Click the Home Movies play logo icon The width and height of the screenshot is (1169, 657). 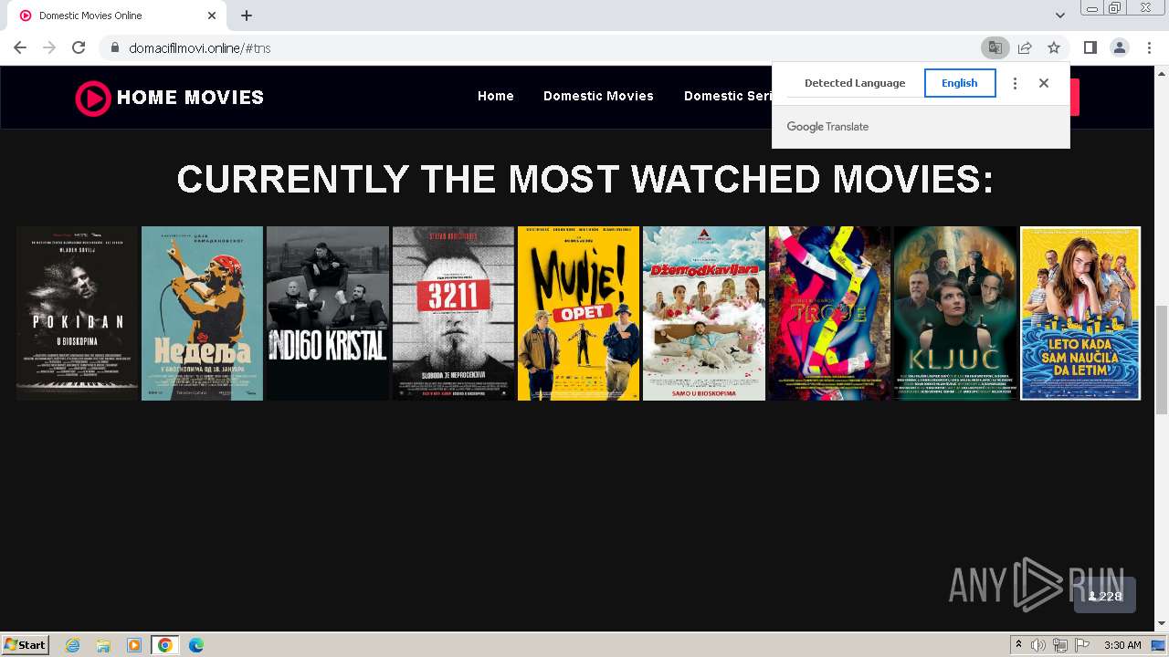point(93,98)
